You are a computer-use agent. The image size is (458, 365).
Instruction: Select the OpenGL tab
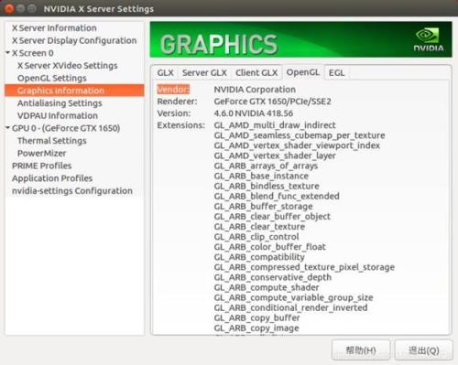coord(302,72)
